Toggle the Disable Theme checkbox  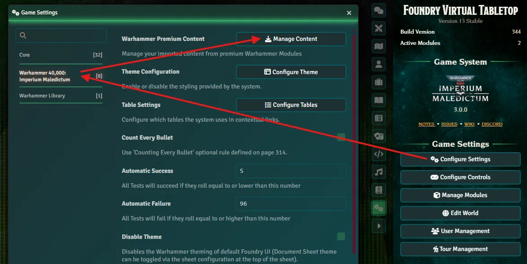tap(341, 237)
